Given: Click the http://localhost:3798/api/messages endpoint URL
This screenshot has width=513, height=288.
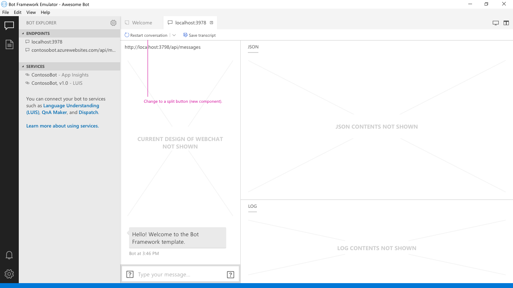Looking at the screenshot, I should point(163,47).
